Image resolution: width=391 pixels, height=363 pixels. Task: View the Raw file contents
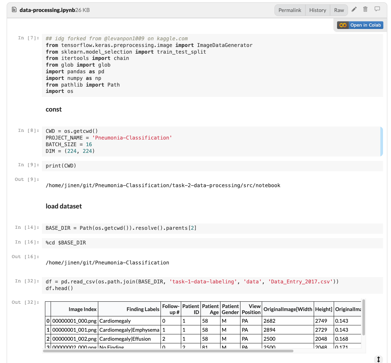[339, 10]
